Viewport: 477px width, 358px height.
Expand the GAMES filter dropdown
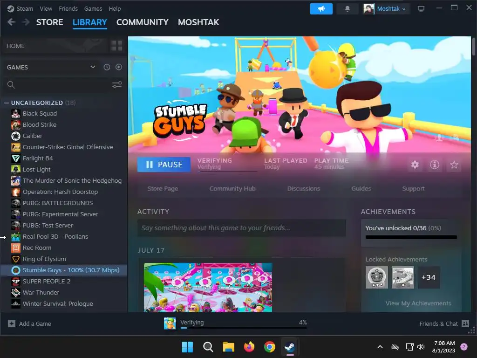point(51,67)
